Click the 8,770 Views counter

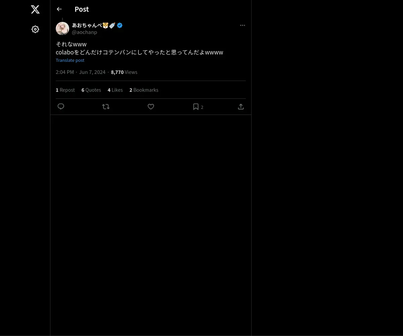(x=124, y=72)
